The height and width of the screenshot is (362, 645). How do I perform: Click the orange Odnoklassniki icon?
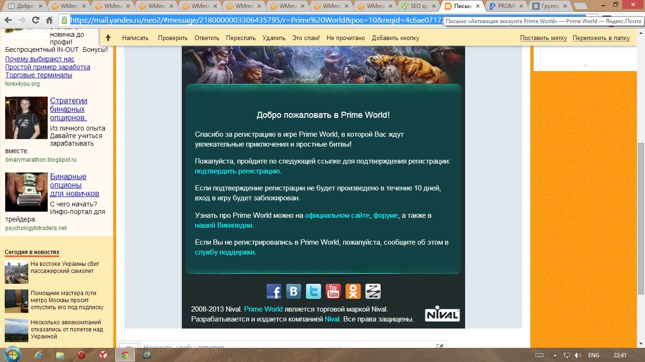[353, 291]
